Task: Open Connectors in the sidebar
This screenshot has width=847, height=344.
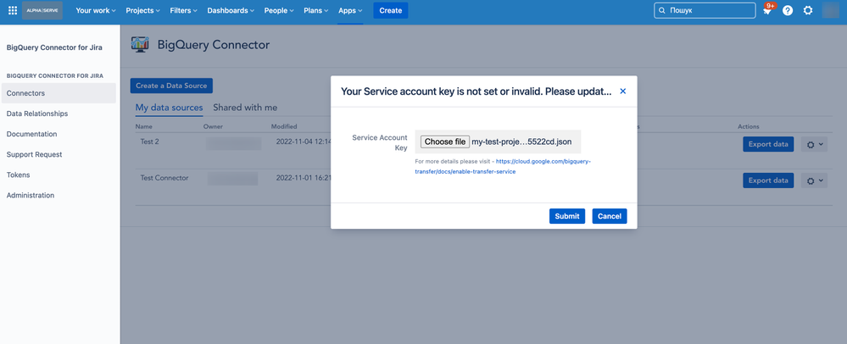Action: [x=59, y=93]
